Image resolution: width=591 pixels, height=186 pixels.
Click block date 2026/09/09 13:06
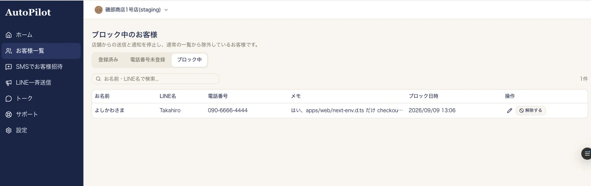(x=432, y=110)
